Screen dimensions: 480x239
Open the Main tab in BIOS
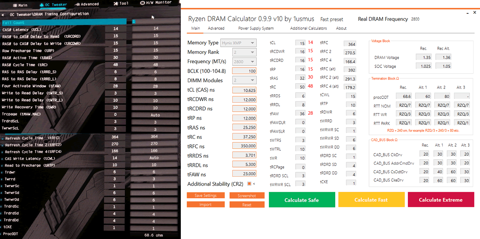point(20,5)
